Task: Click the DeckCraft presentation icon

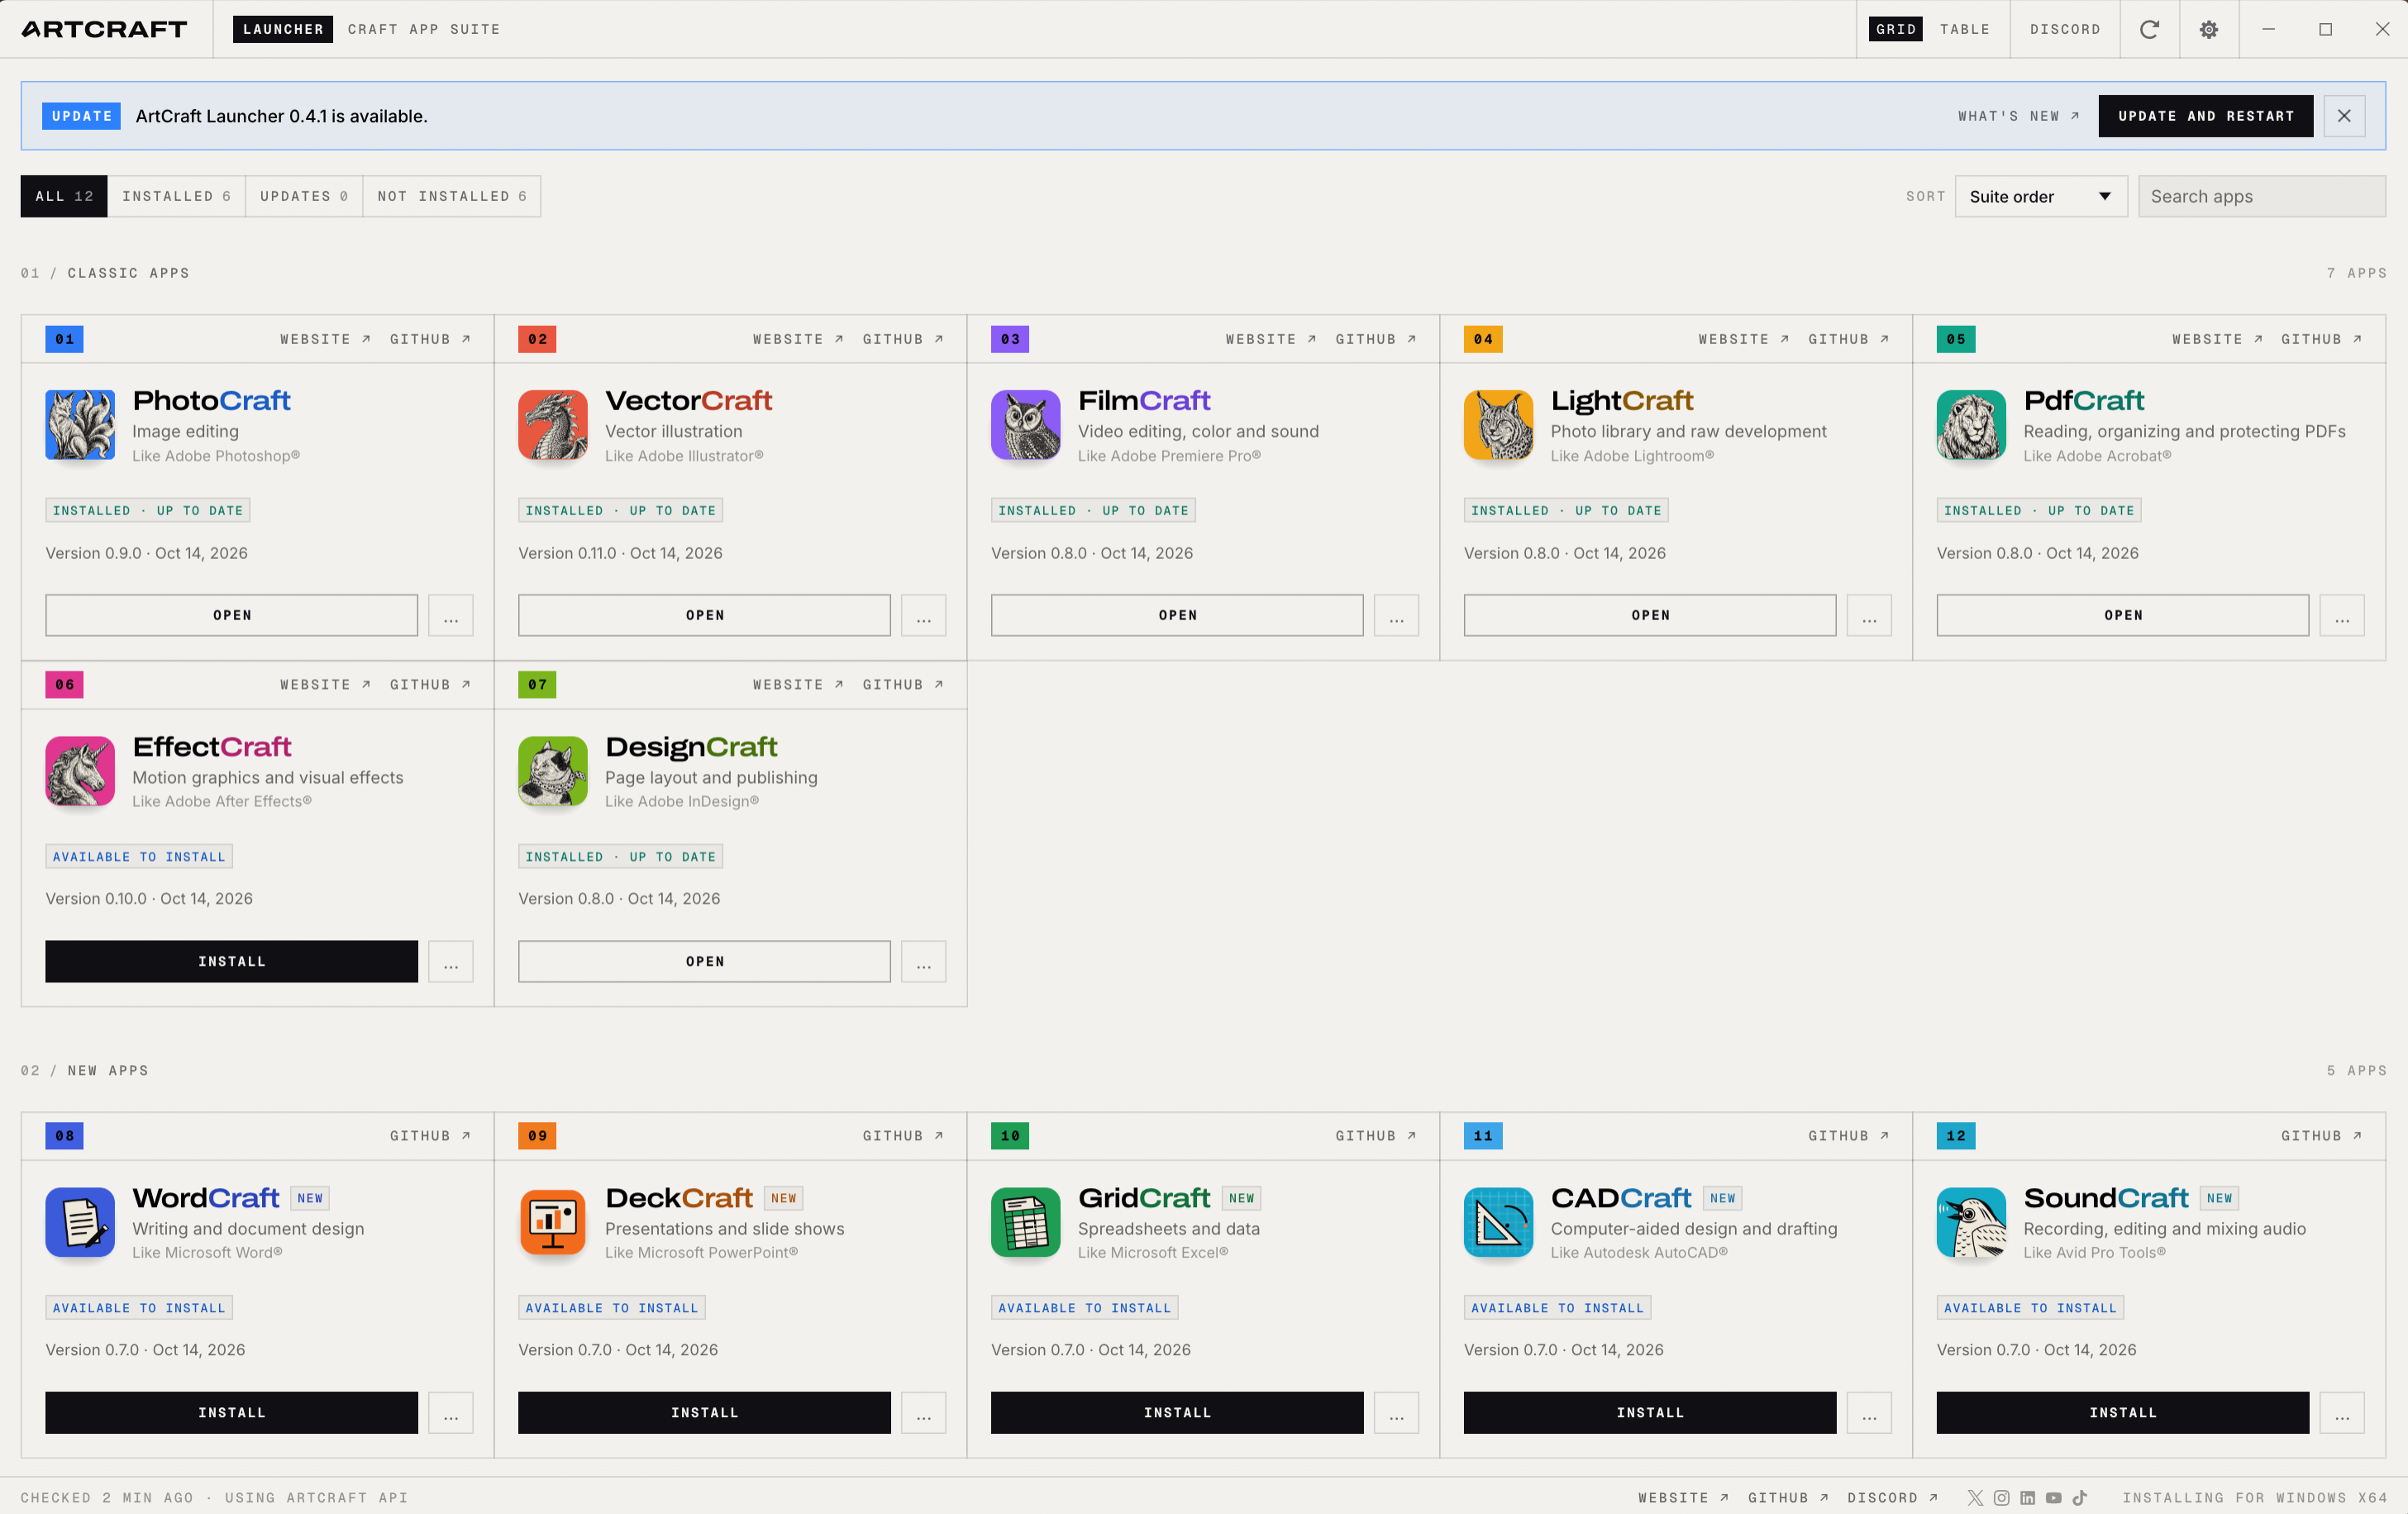Action: [x=553, y=1222]
